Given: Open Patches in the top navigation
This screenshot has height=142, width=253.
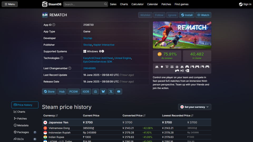Looking at the screenshot, I should click(x=166, y=4).
